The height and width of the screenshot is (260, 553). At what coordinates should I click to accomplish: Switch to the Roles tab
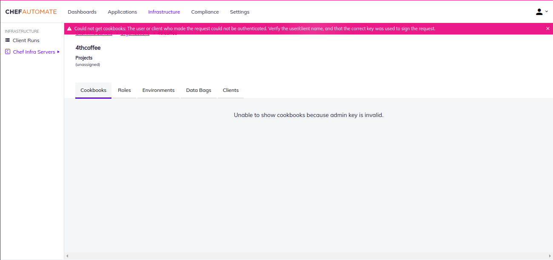124,90
